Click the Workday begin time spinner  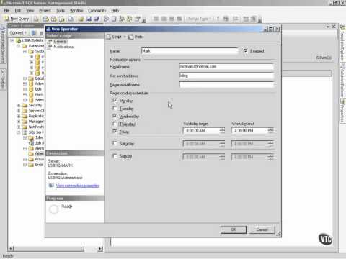coord(222,131)
